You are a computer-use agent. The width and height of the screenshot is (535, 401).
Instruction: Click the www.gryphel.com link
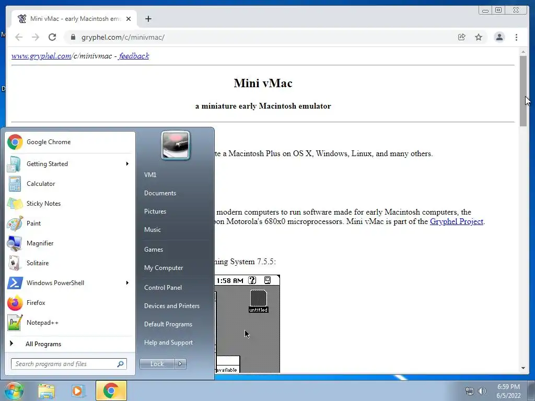click(41, 56)
